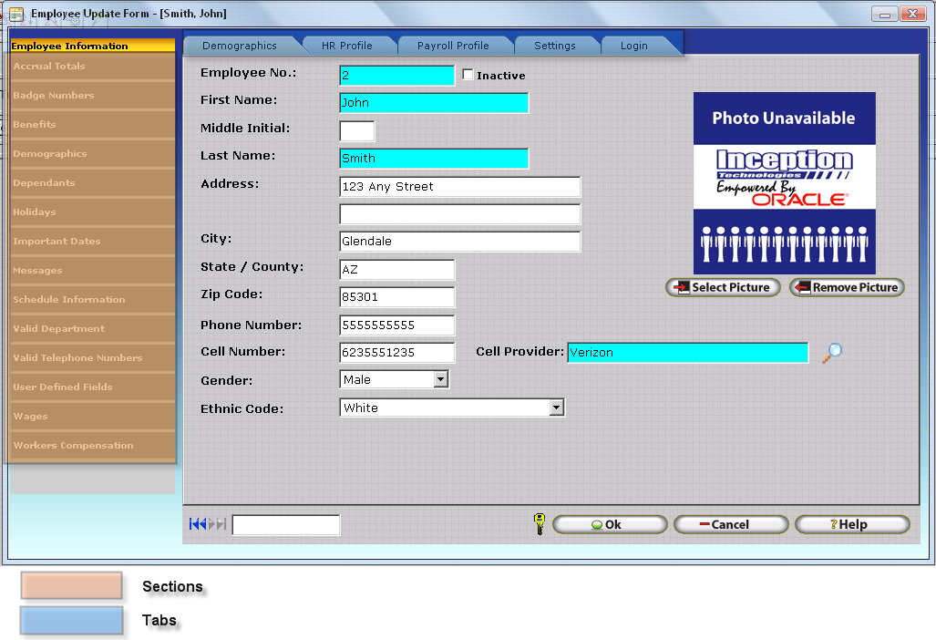Open the Gender dropdown
936x640 pixels.
[441, 379]
